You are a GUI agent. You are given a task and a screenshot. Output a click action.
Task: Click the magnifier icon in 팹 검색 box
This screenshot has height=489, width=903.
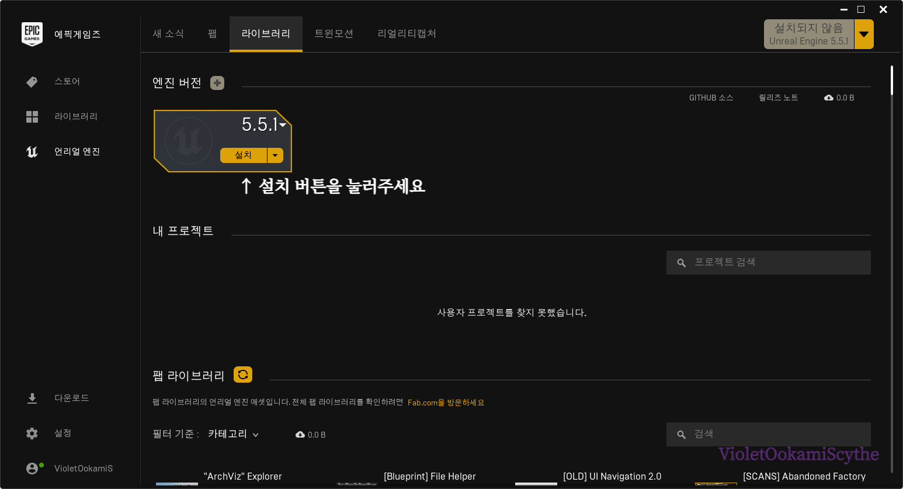(681, 435)
